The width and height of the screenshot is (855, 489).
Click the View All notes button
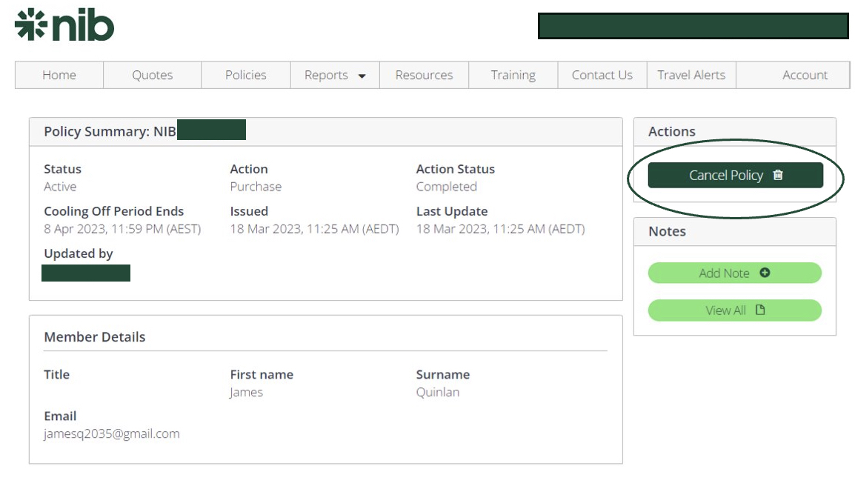click(734, 310)
